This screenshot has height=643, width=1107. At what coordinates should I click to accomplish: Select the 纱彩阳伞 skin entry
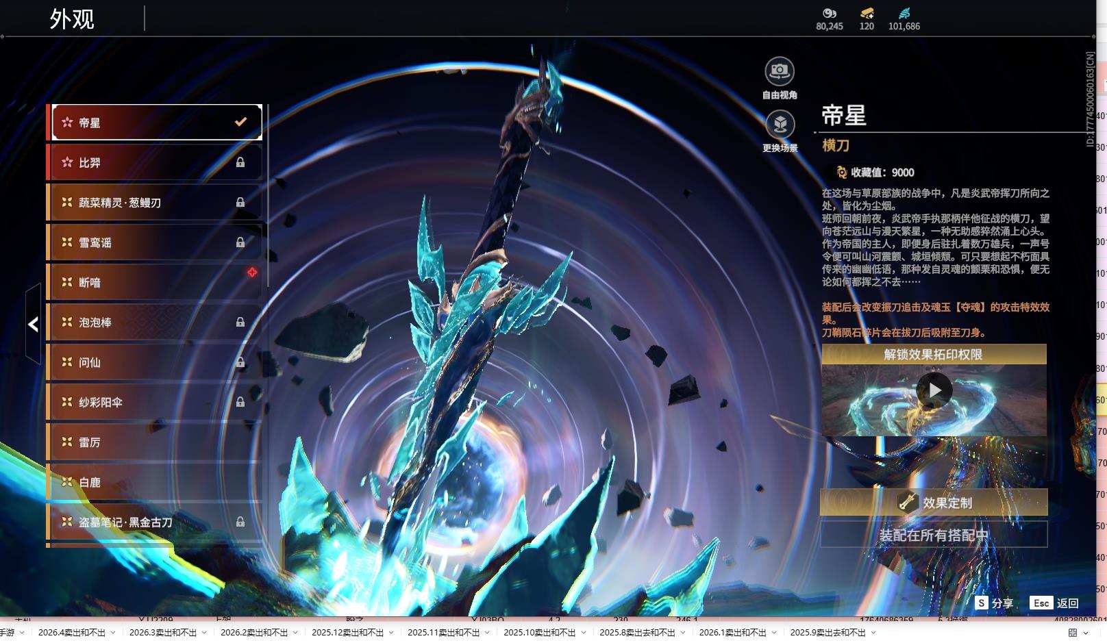pos(156,402)
